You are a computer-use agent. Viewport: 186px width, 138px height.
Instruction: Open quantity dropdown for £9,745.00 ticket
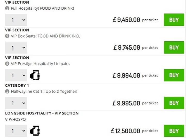[x=16, y=48]
